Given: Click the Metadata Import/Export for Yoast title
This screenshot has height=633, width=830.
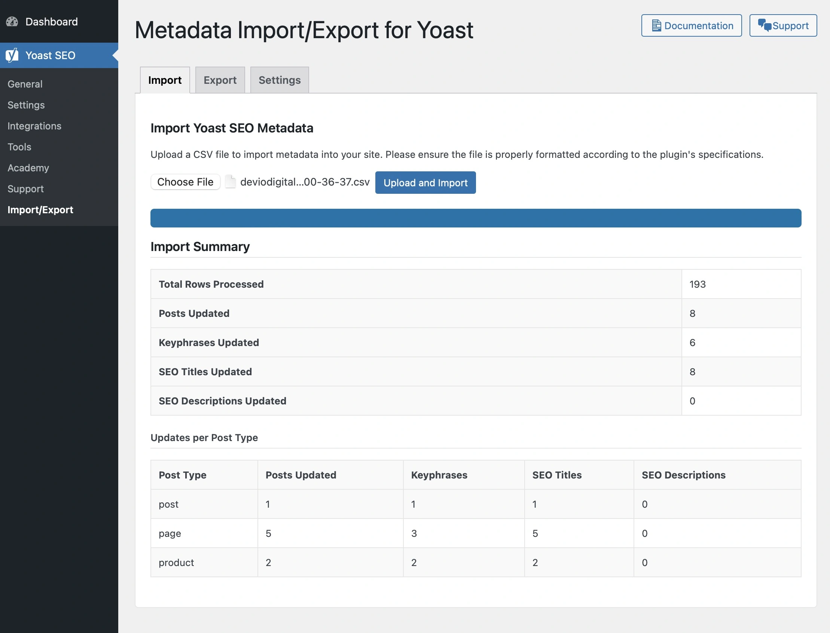Looking at the screenshot, I should click(x=304, y=30).
